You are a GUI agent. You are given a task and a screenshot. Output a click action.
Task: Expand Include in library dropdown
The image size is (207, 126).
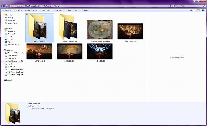coord(32,10)
